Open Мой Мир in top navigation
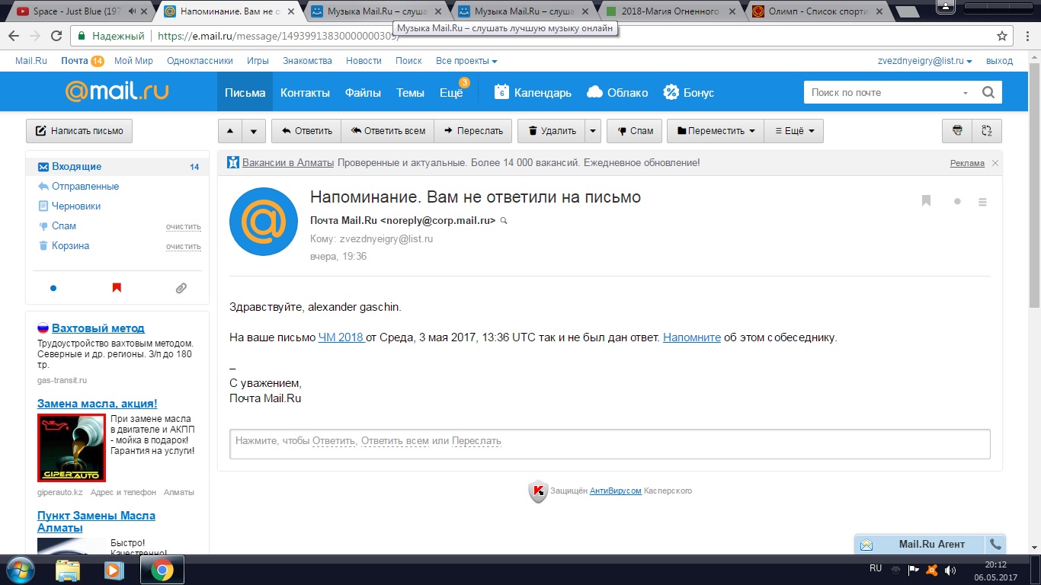1041x585 pixels. (133, 61)
